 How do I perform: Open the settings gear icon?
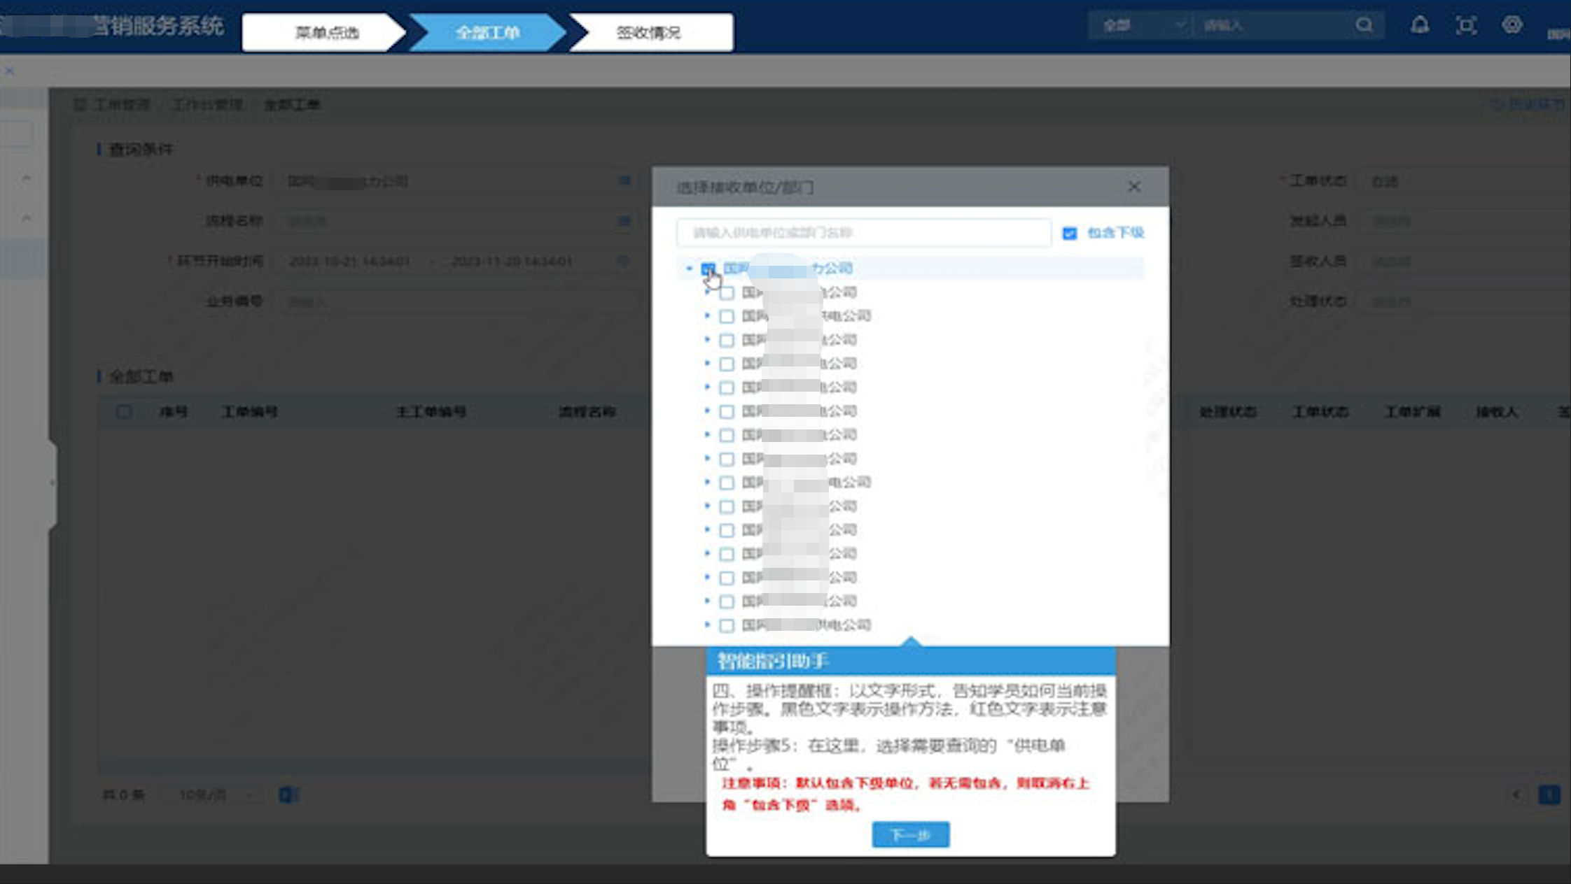coord(1511,26)
